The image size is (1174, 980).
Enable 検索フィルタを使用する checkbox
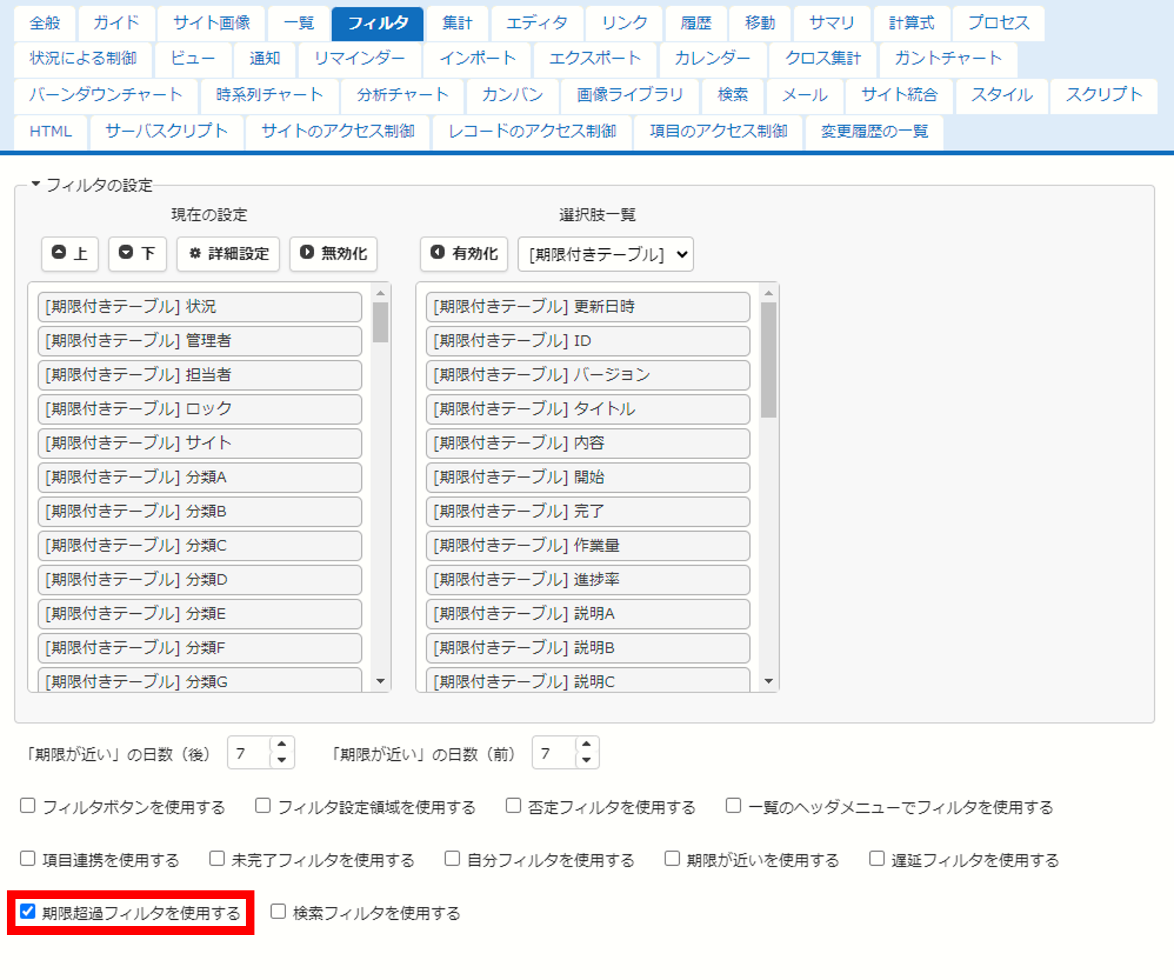click(278, 911)
